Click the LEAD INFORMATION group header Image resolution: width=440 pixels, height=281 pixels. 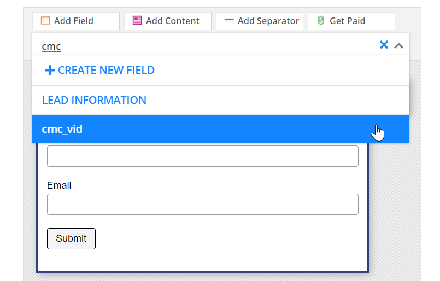click(x=94, y=101)
